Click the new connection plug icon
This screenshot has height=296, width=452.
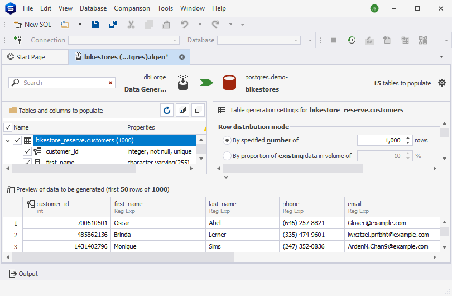[17, 40]
